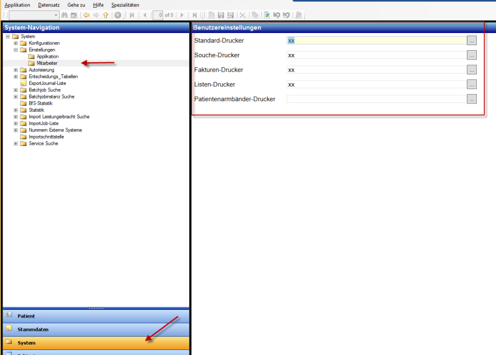The width and height of the screenshot is (496, 355).
Task: Select the Mitarbeiter tree item
Action: pos(47,63)
